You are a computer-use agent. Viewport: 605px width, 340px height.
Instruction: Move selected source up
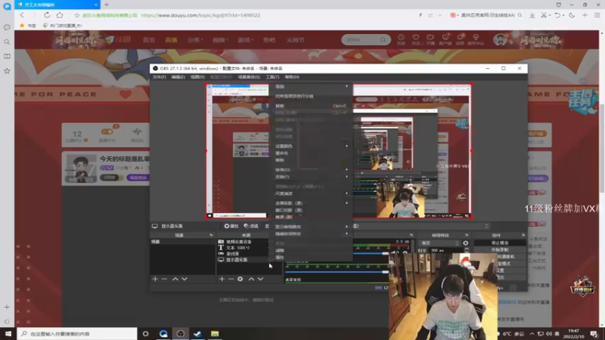click(251, 279)
